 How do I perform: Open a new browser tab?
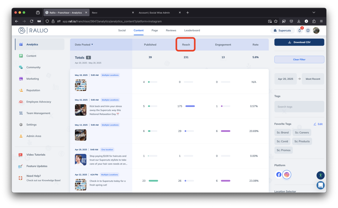coord(187,13)
